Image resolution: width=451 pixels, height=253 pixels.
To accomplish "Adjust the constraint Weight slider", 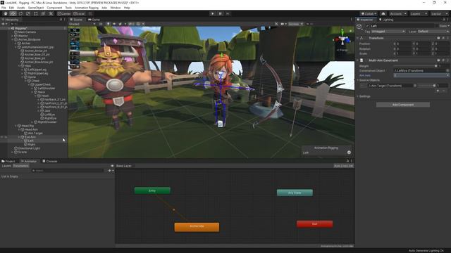I will [415, 66].
